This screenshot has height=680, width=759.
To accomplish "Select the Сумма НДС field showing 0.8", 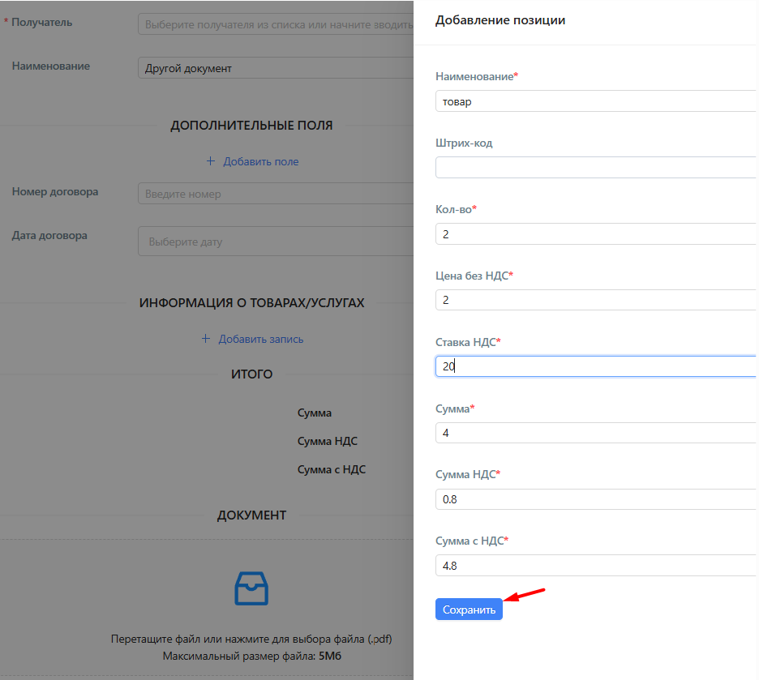I will [596, 498].
